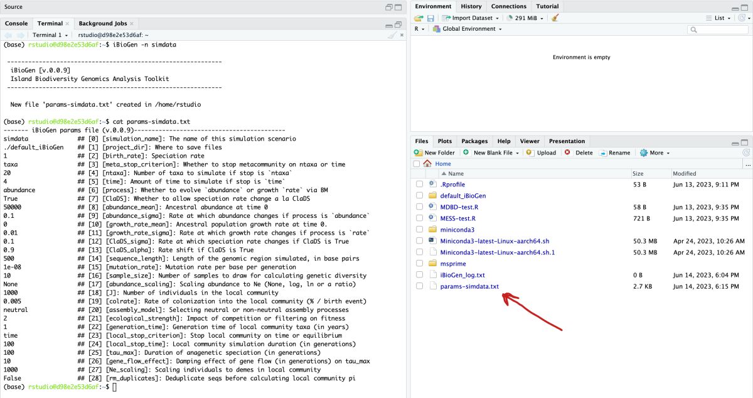Click the Miniconda3-latest-Linux-aarch64.sh script icon
The height and width of the screenshot is (398, 753).
point(432,241)
